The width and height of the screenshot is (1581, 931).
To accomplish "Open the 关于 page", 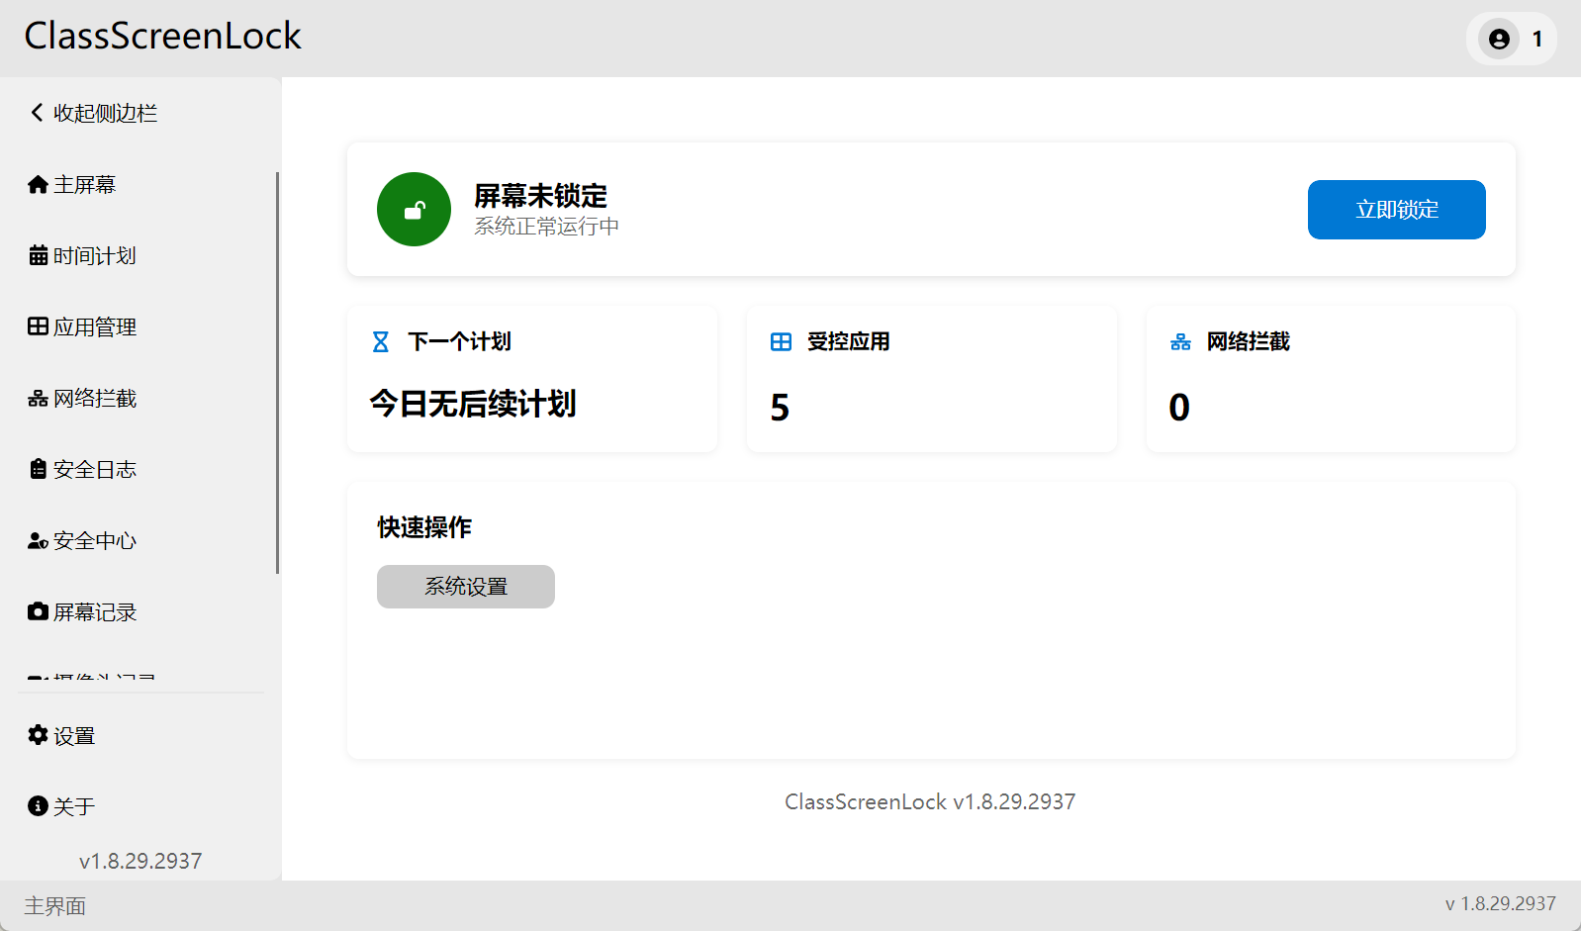I will pos(74,806).
